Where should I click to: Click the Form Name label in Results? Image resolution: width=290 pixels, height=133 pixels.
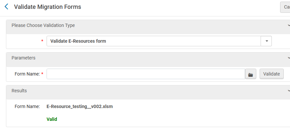(27, 107)
